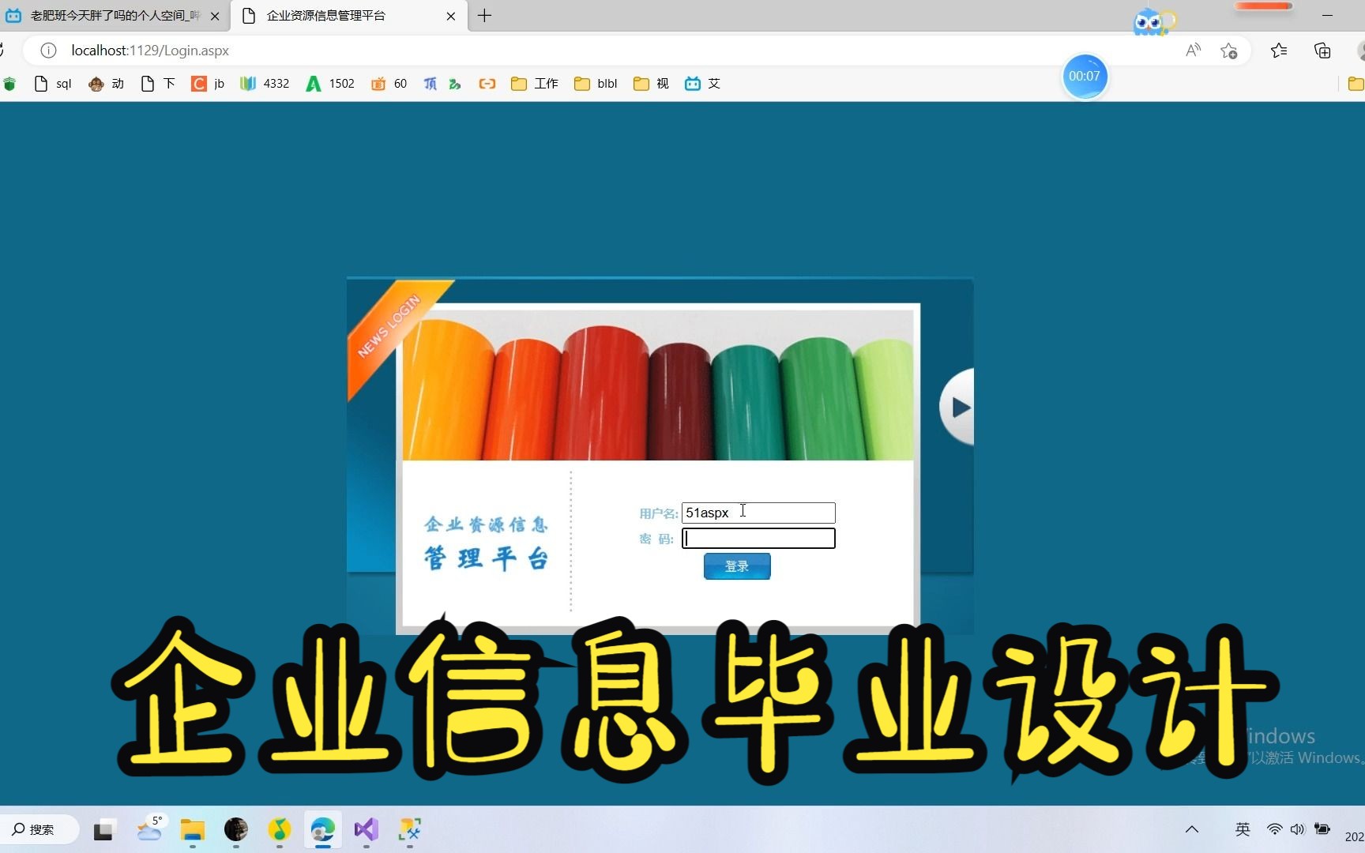Click the orange progress bar at top
Viewport: 1365px width, 853px height.
pyautogui.click(x=1263, y=6)
